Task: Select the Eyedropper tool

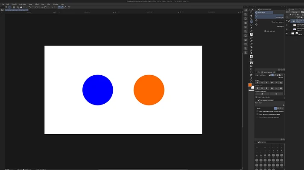Action: click(x=251, y=31)
